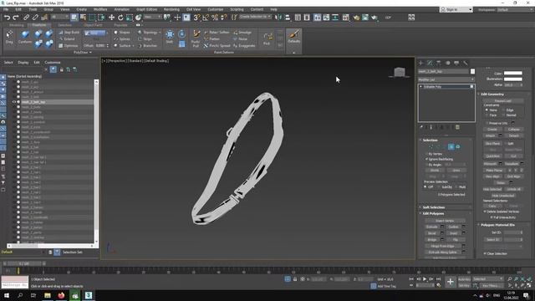535x301 pixels.
Task: Click the object color swatch by name field
Action: pos(472,71)
